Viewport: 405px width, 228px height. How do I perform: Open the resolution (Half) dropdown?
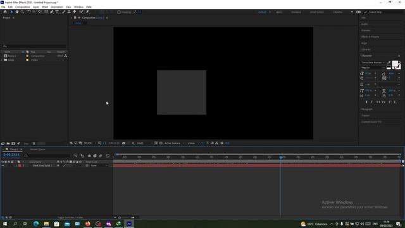click(x=144, y=143)
